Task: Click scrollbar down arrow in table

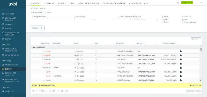Action: (201, 81)
